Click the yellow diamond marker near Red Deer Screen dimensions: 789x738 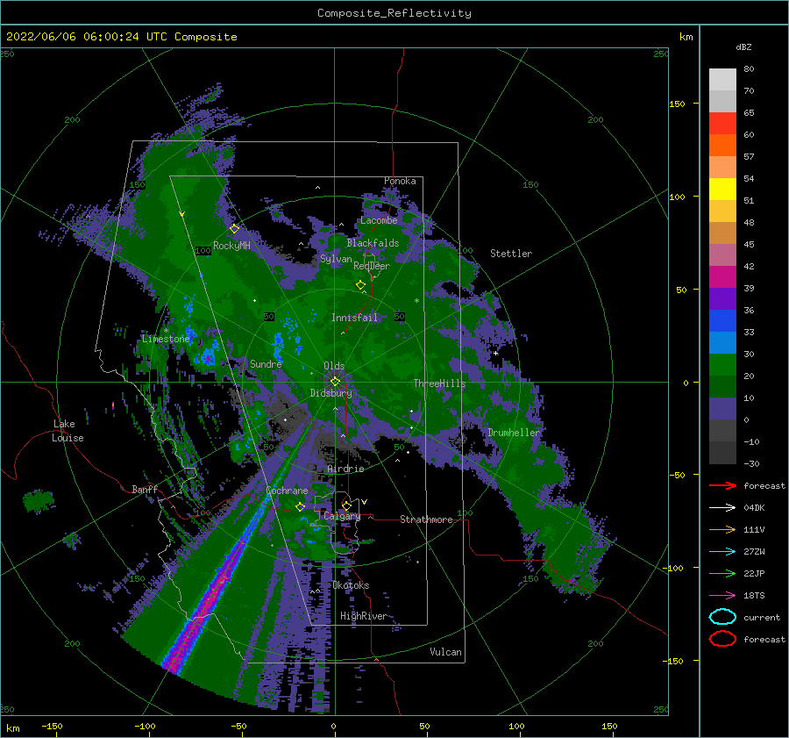[x=360, y=285]
